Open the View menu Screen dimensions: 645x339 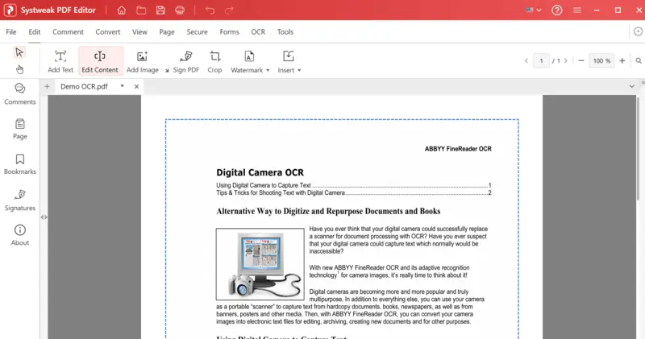point(139,31)
